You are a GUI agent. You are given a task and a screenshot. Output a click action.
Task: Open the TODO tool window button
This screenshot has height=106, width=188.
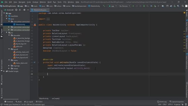click(x=39, y=102)
